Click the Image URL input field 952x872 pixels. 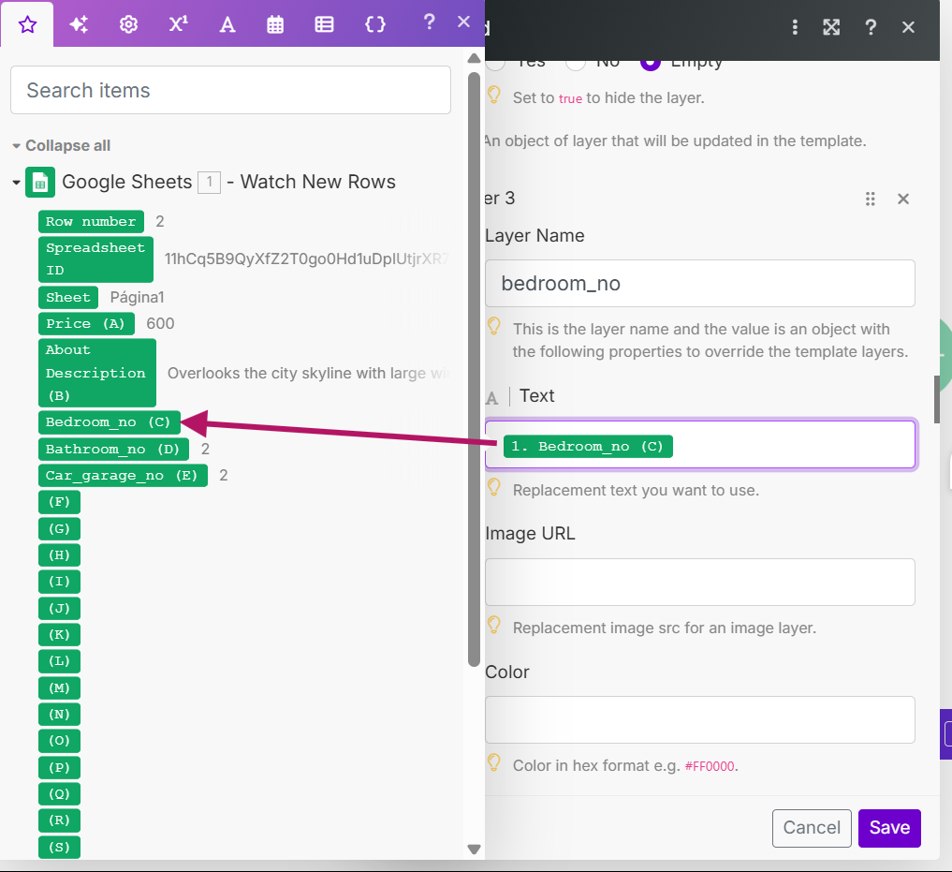(x=699, y=583)
